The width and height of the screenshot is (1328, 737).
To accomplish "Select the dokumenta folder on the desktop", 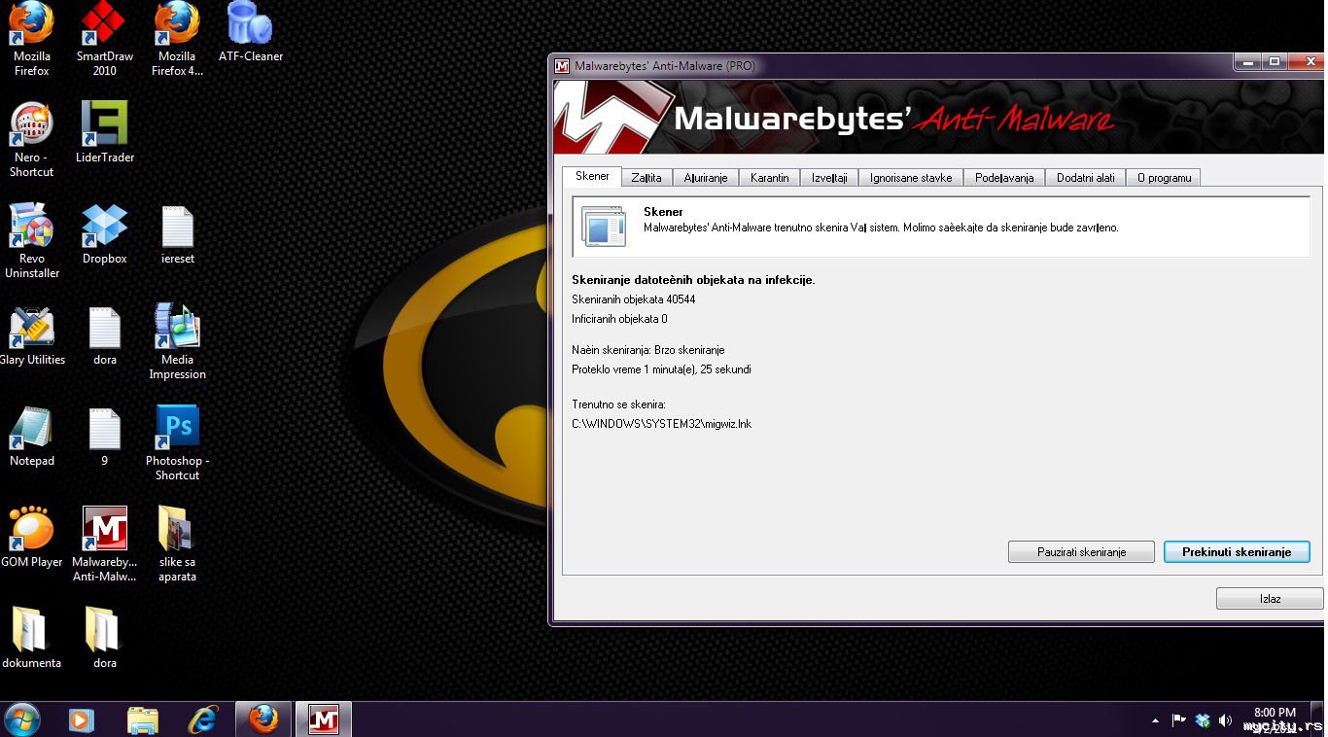I will click(32, 639).
